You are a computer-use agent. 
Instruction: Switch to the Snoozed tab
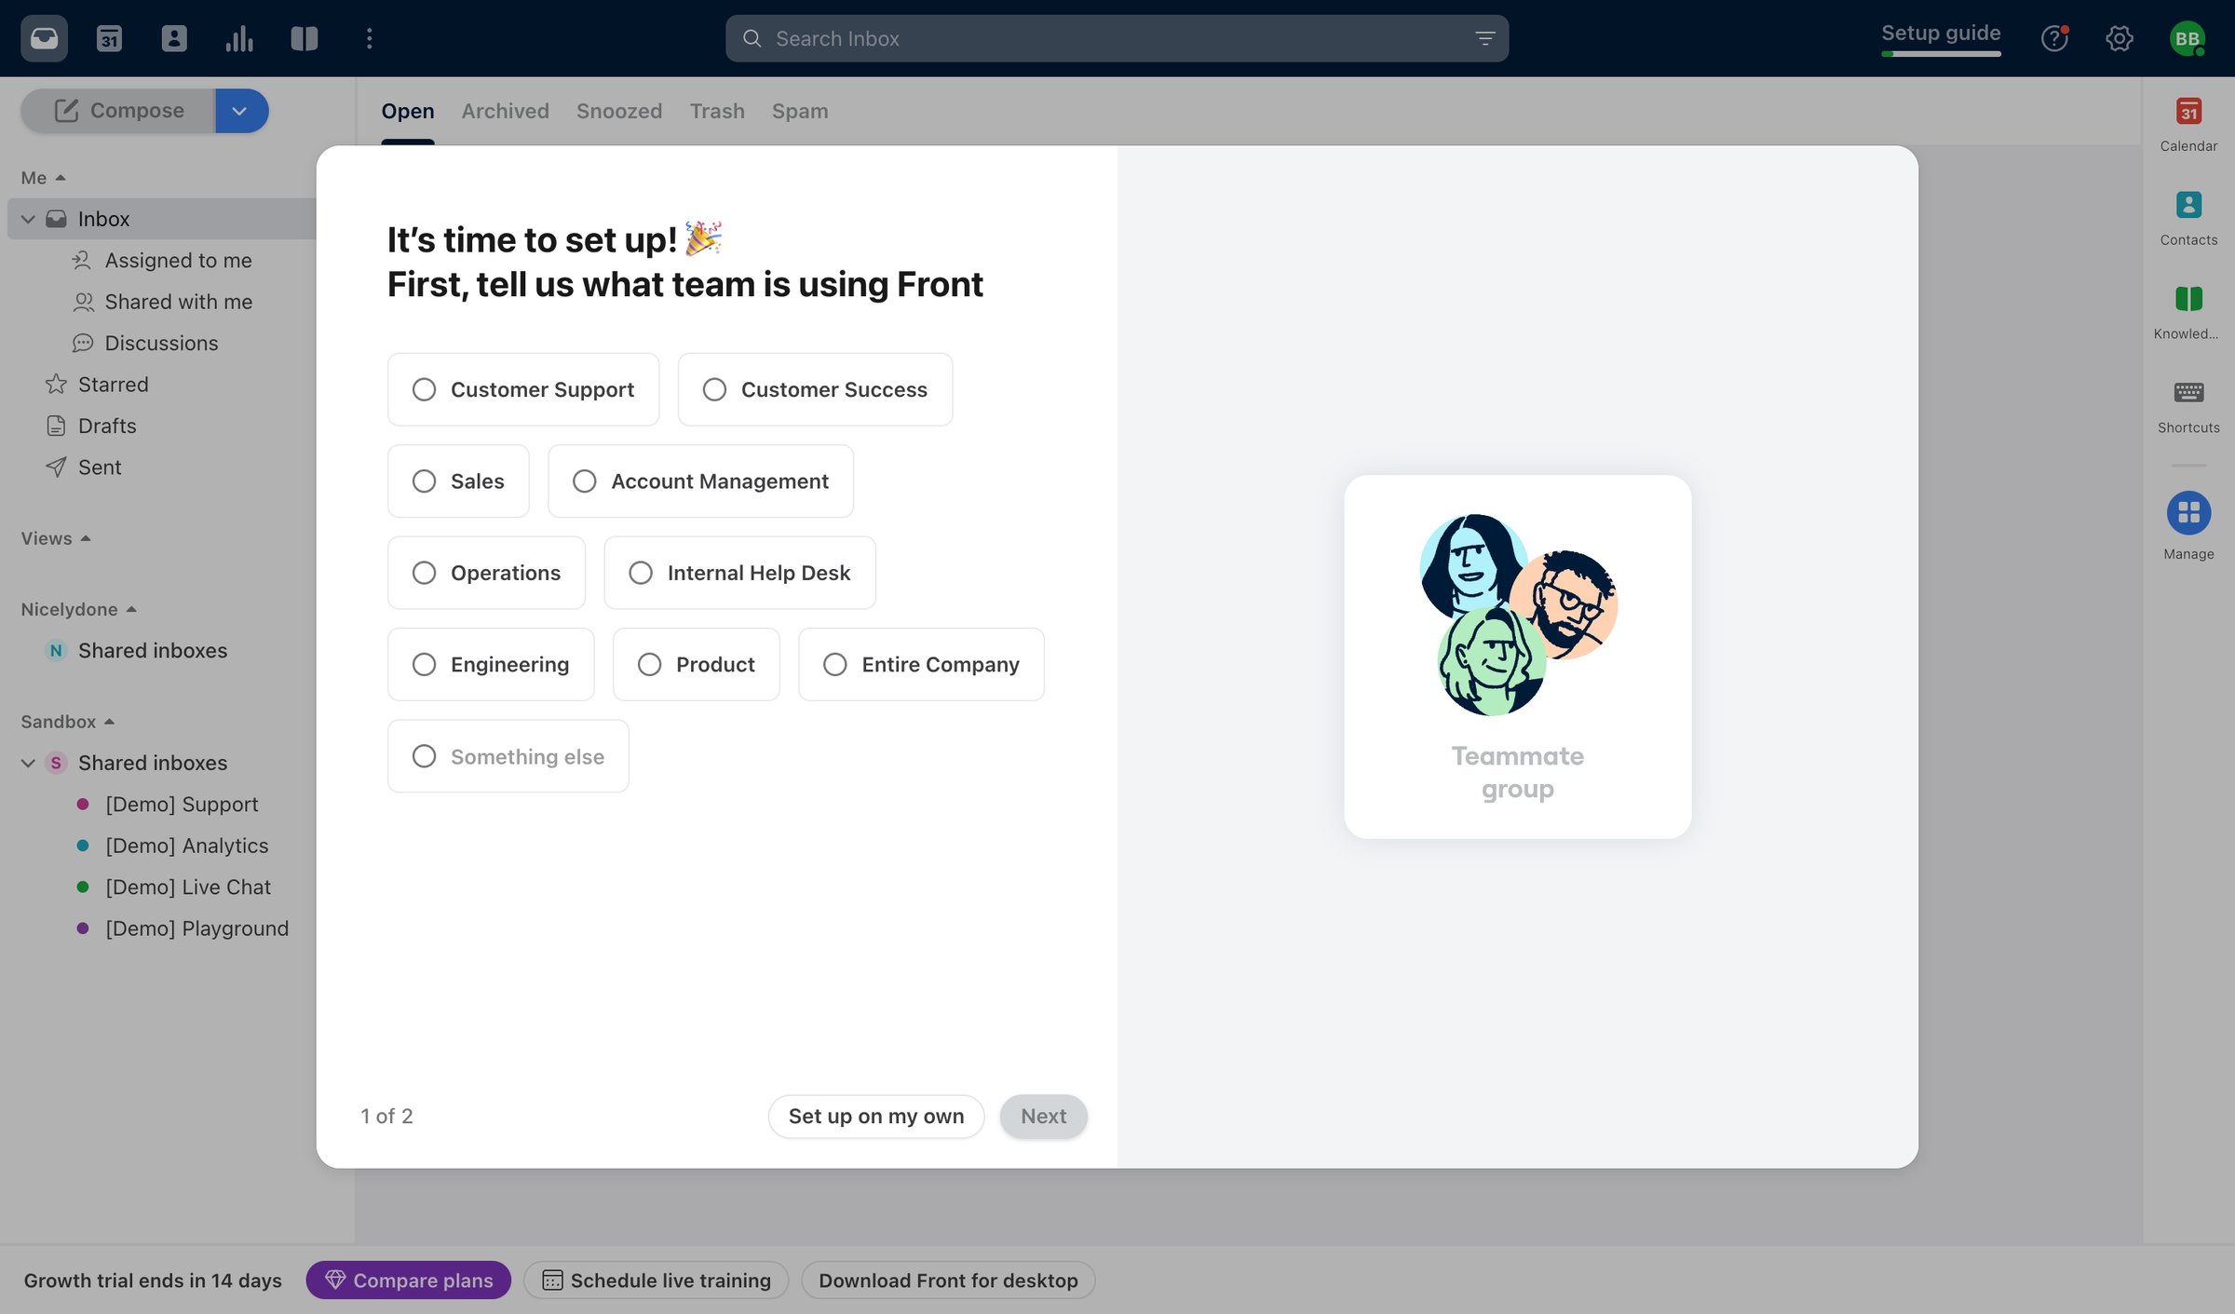[x=619, y=111]
